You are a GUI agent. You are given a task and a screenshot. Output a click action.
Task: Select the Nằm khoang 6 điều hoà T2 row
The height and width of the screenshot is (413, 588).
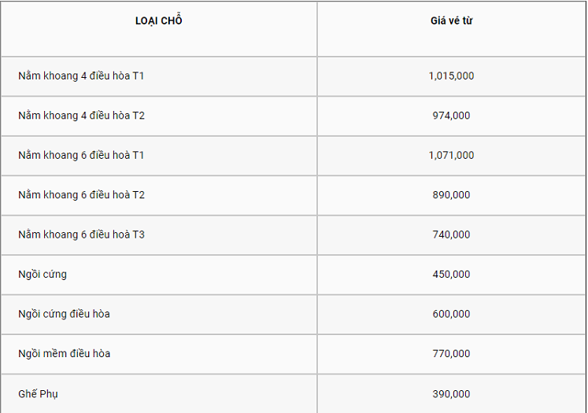click(294, 196)
